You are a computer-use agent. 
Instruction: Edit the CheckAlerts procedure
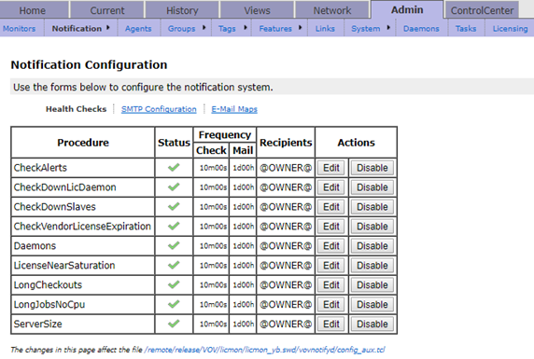(x=331, y=168)
